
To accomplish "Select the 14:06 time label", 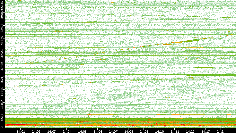I will (98, 131).
